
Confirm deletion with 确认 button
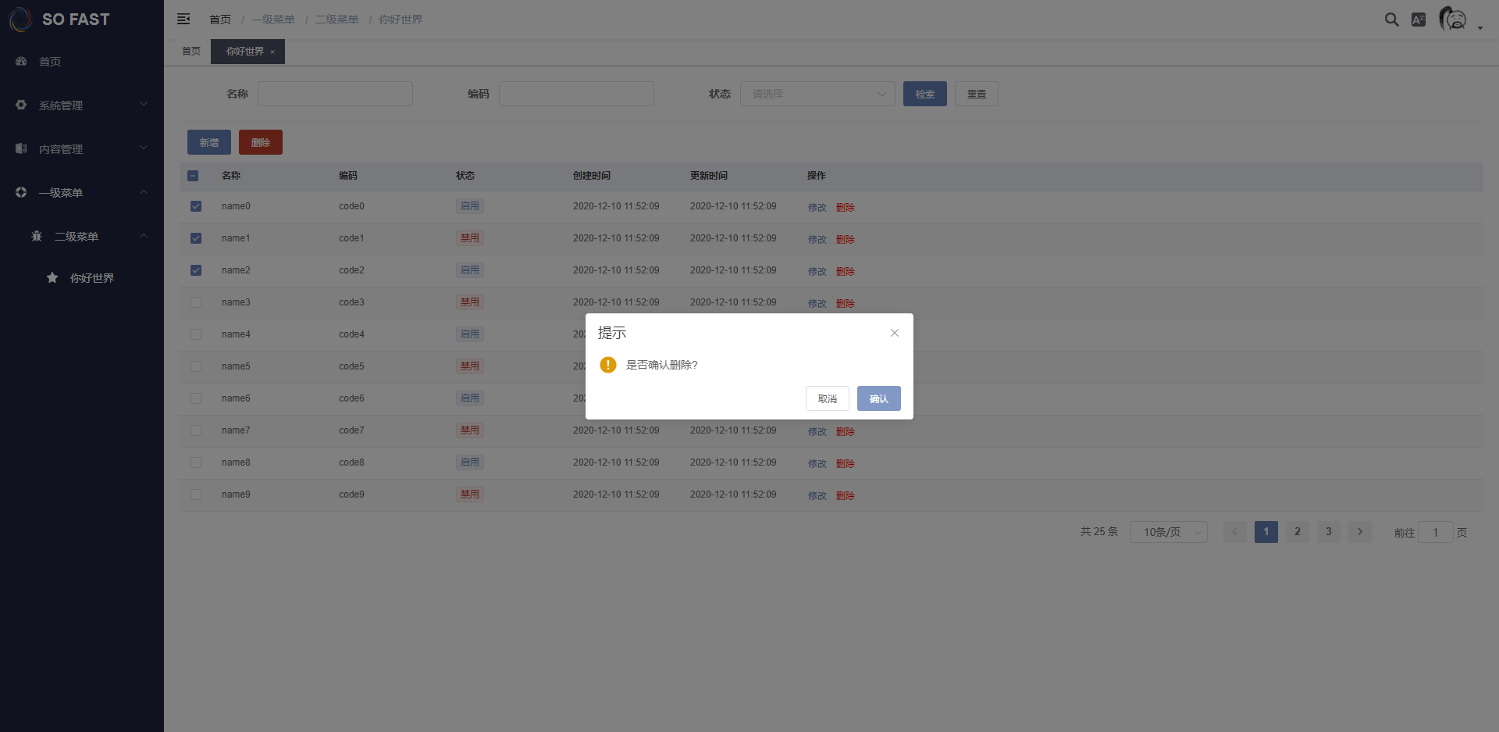pyautogui.click(x=878, y=398)
